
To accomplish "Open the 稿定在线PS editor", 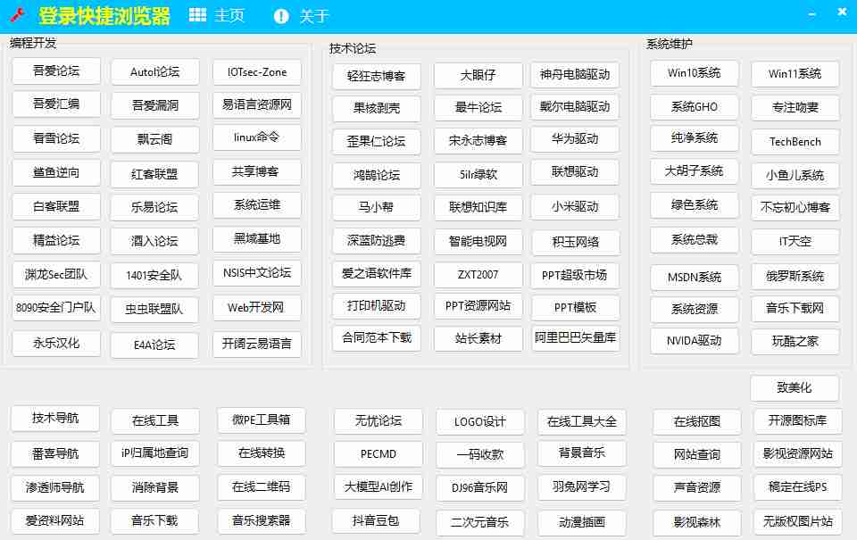I will (x=795, y=487).
